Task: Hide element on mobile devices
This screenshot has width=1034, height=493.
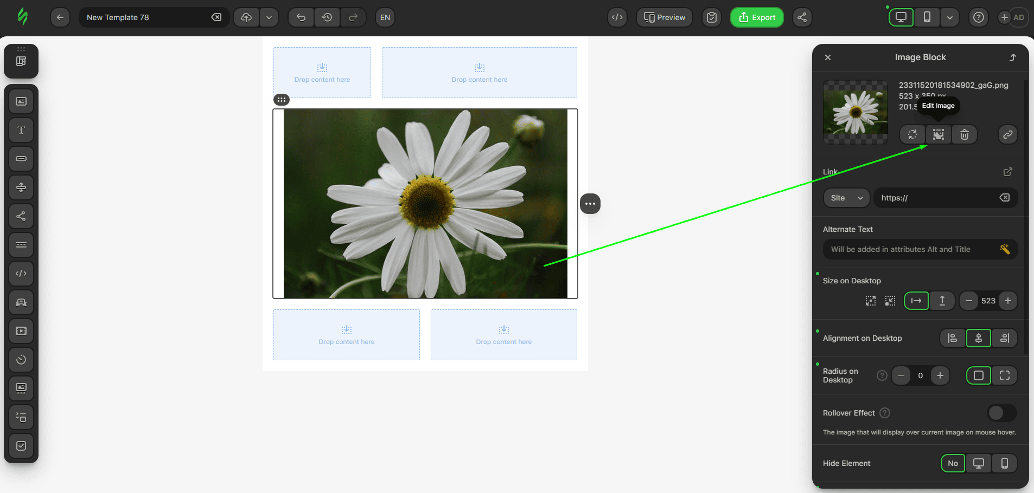Action: pyautogui.click(x=1004, y=463)
